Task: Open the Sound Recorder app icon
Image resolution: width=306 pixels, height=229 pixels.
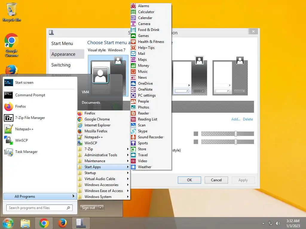Action: pyautogui.click(x=133, y=137)
